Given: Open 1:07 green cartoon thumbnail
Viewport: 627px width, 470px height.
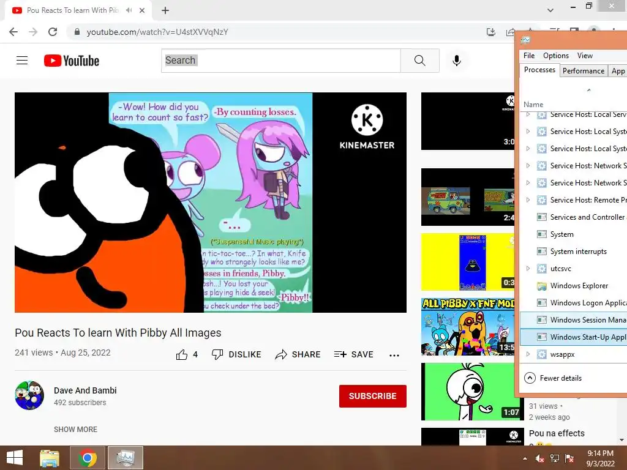Looking at the screenshot, I should 472,391.
